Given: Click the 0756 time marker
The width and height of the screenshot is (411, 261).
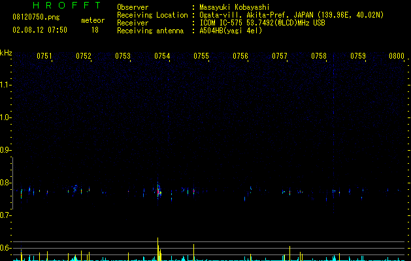Looking at the screenshot, I should click(x=240, y=56).
